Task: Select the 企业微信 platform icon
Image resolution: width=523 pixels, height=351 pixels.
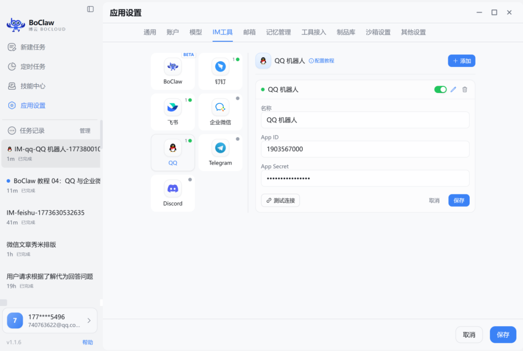Action: [x=220, y=112]
